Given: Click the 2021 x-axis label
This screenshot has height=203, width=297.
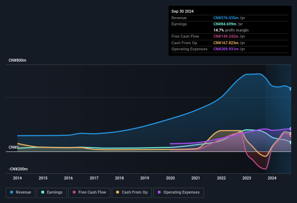Looking at the screenshot, I should pos(196,178).
